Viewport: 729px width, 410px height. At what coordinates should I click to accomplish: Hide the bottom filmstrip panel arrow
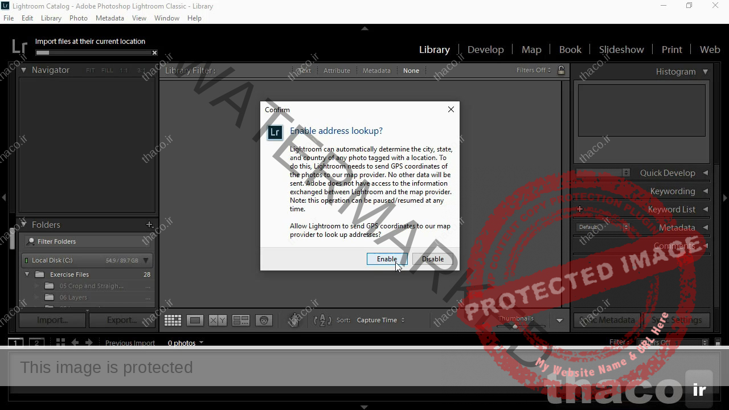364,407
